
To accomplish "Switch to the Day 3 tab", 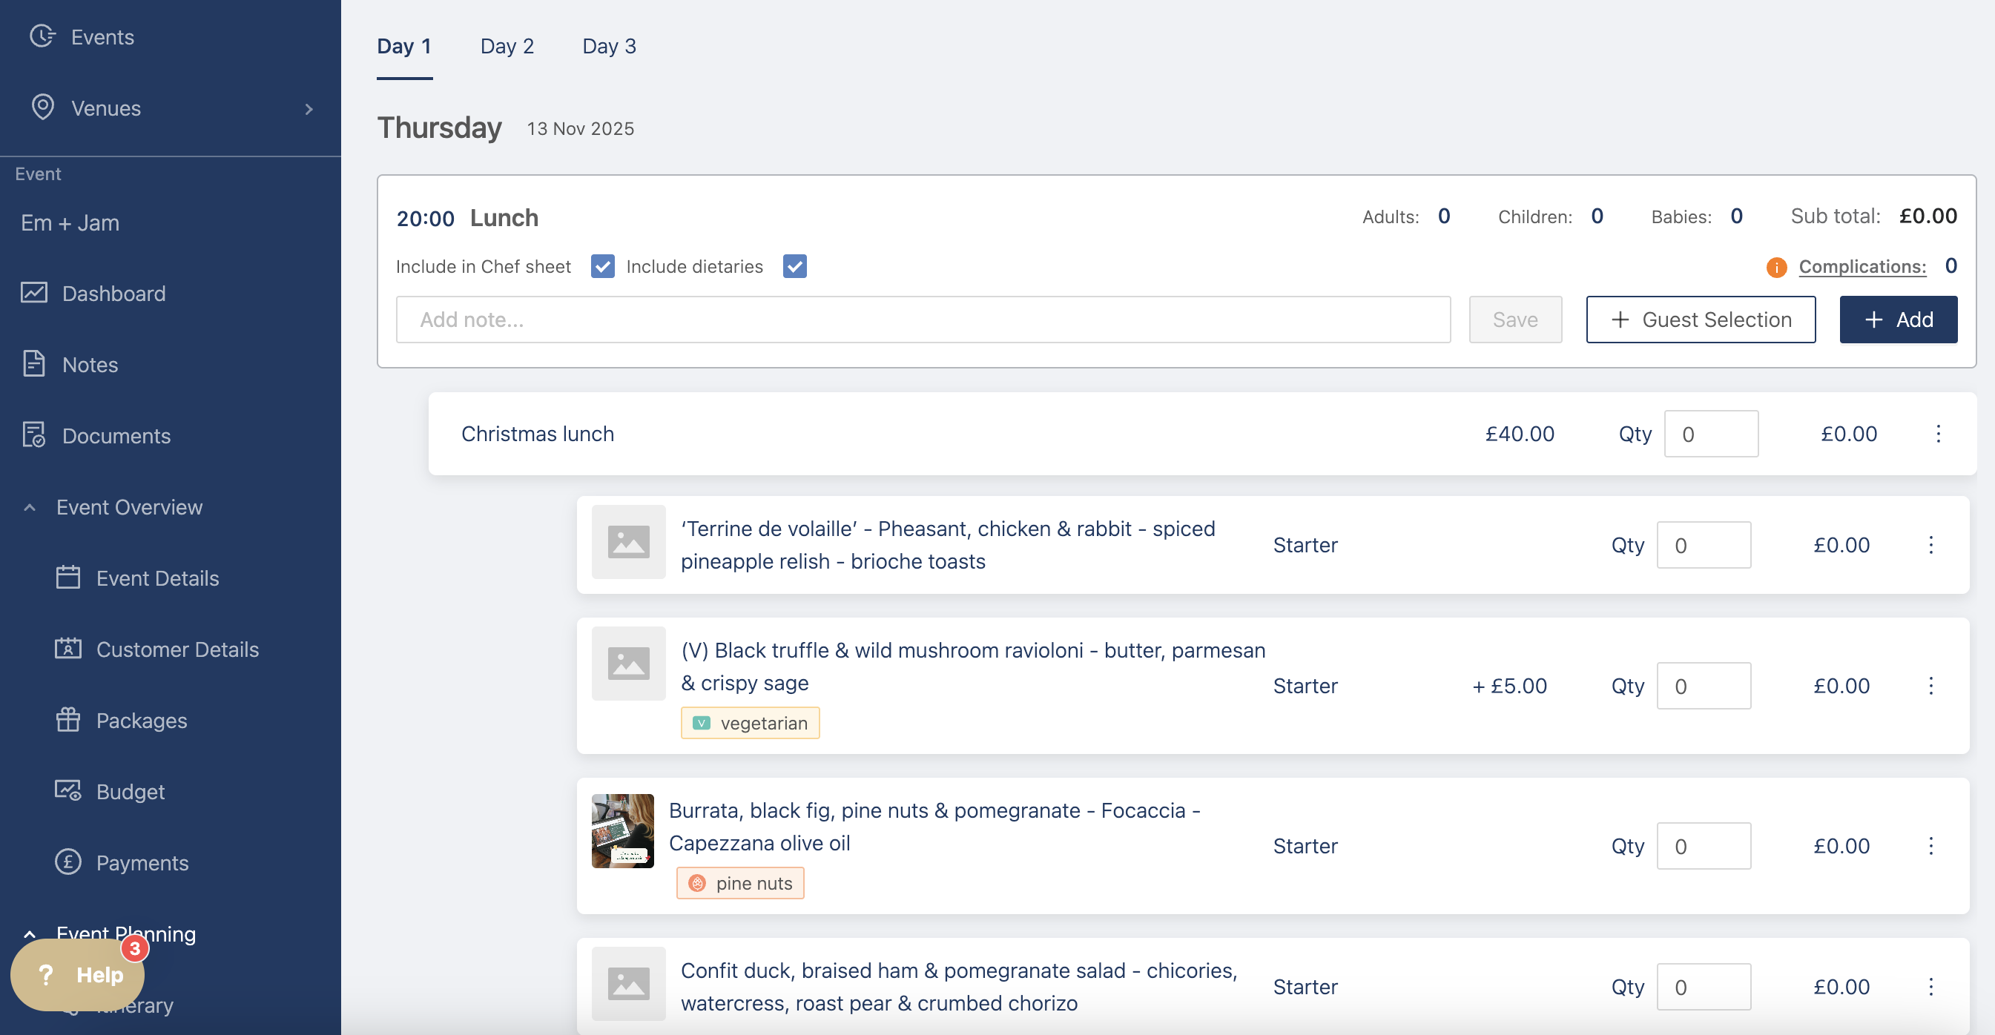I will [609, 47].
